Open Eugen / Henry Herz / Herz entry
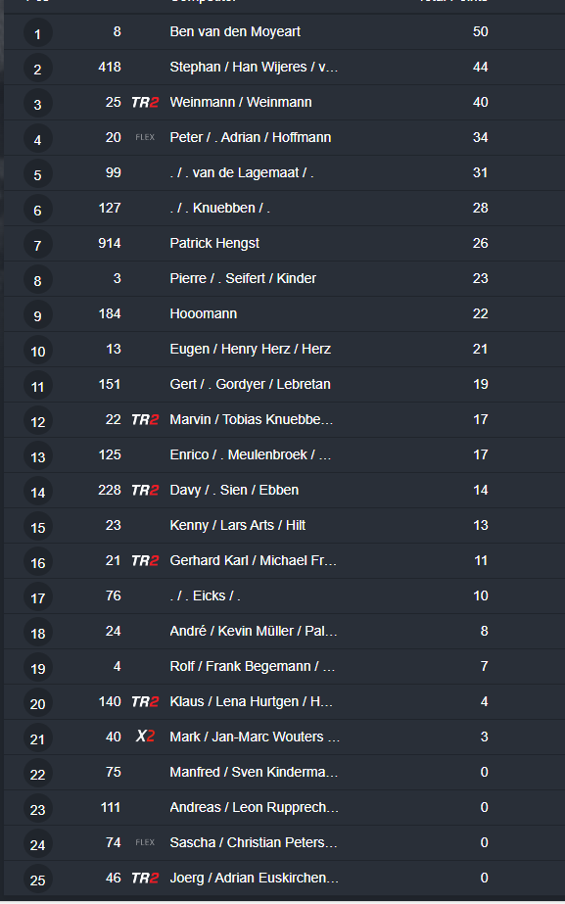 point(251,349)
